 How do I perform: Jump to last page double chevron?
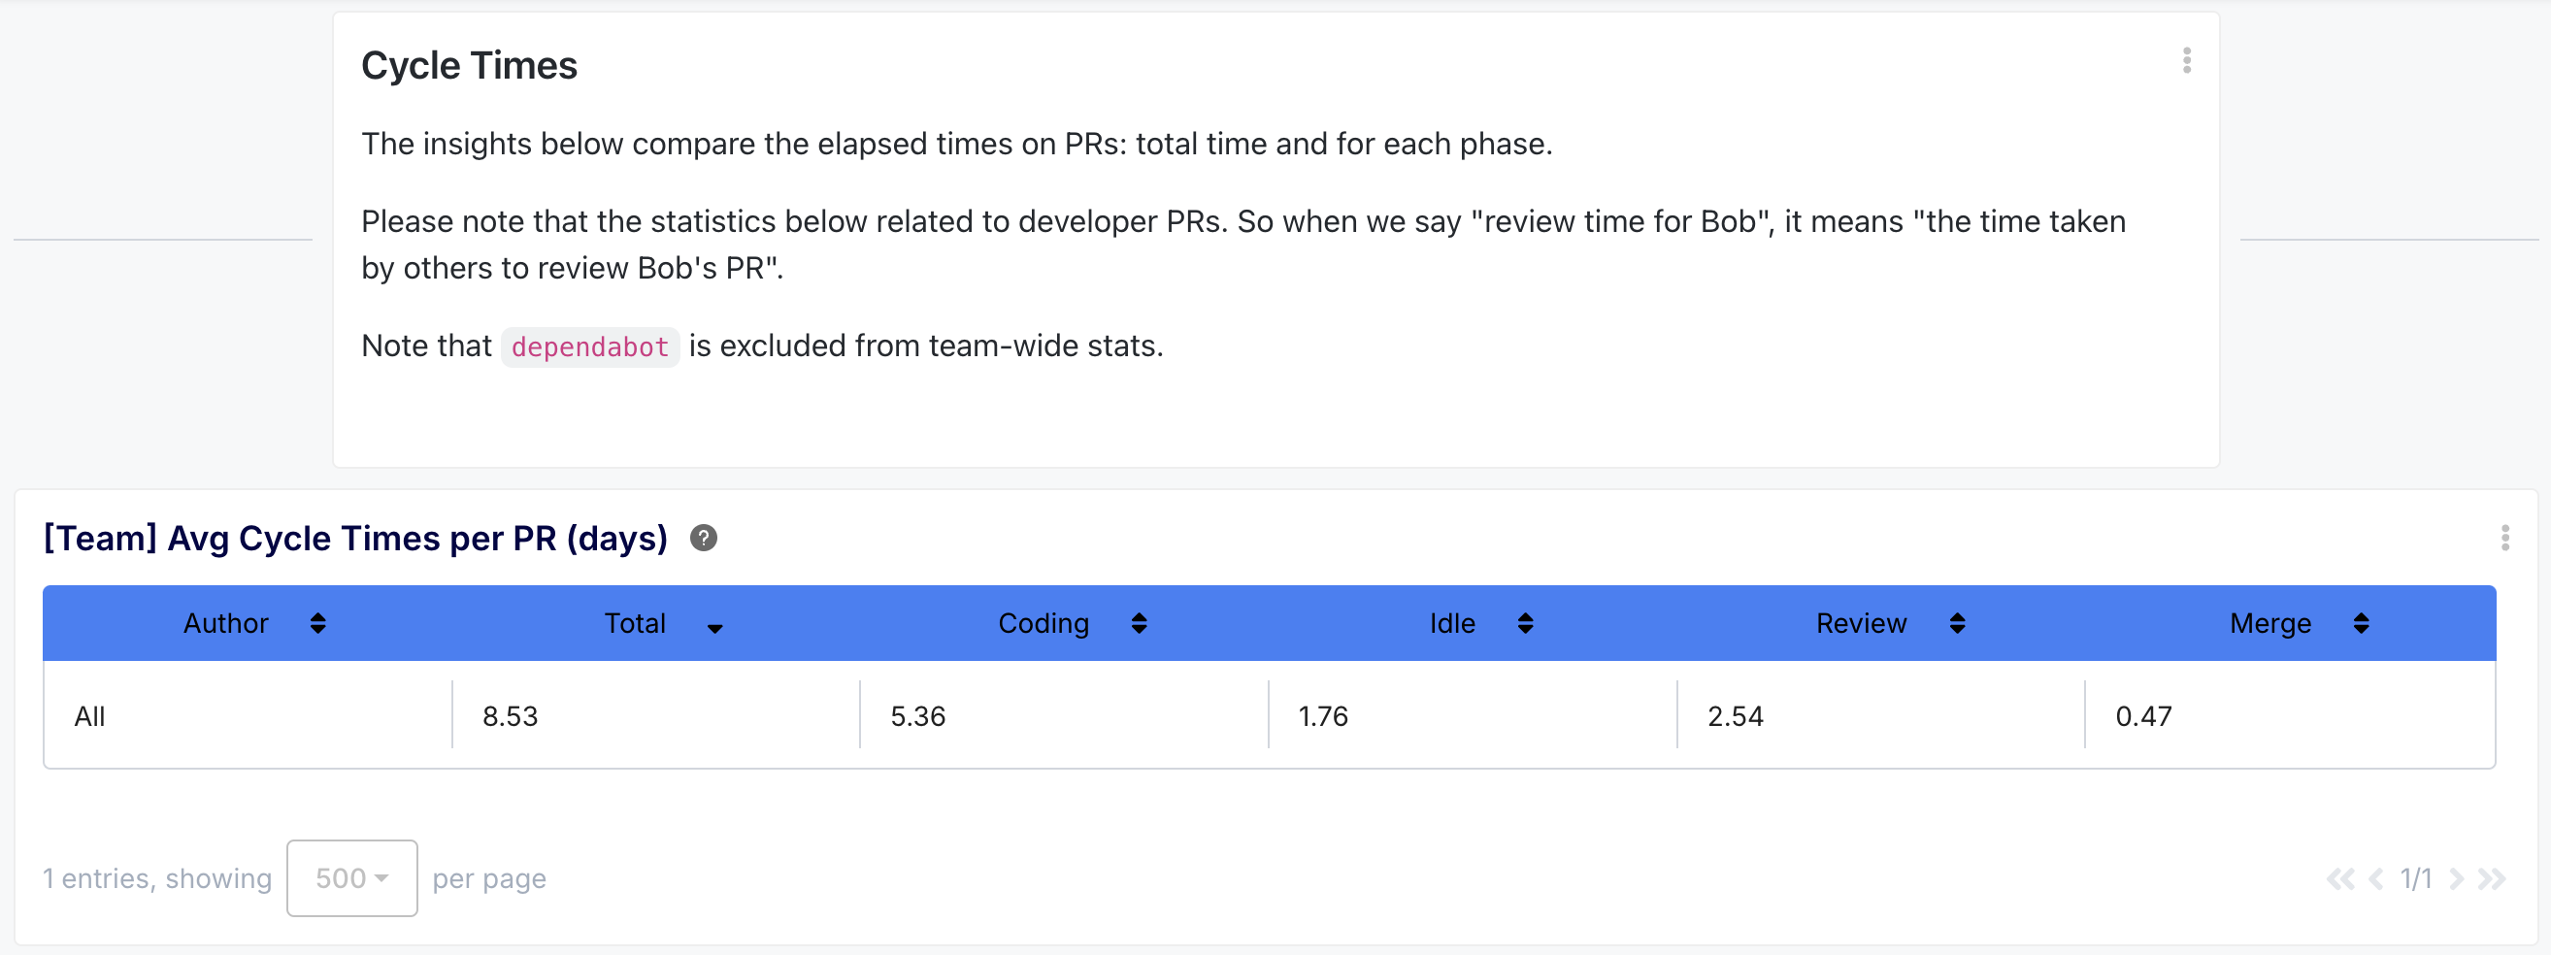pos(2492,878)
